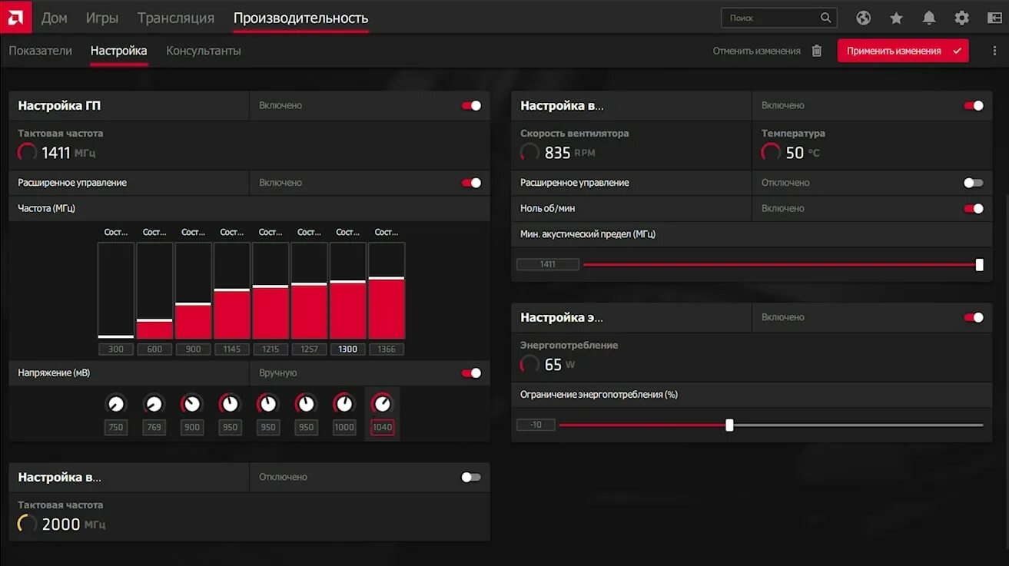
Task: Click frequency bar for the 600 state
Action: pyautogui.click(x=154, y=291)
